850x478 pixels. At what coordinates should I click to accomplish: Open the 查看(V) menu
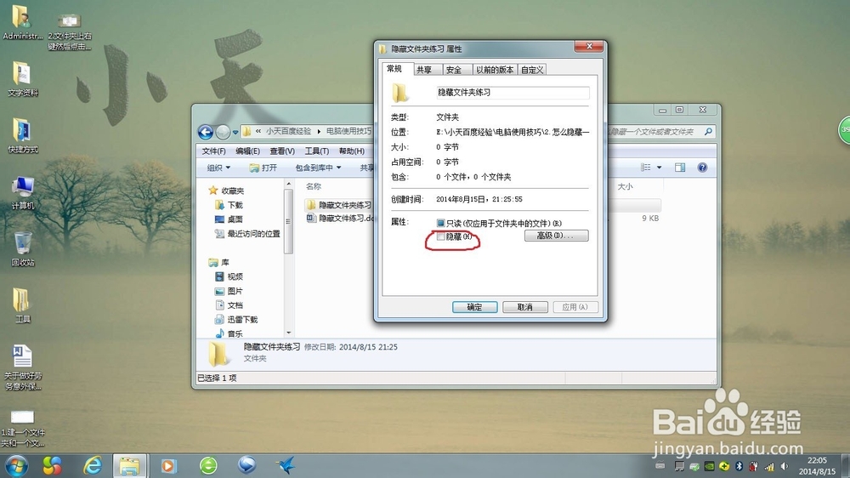point(282,151)
